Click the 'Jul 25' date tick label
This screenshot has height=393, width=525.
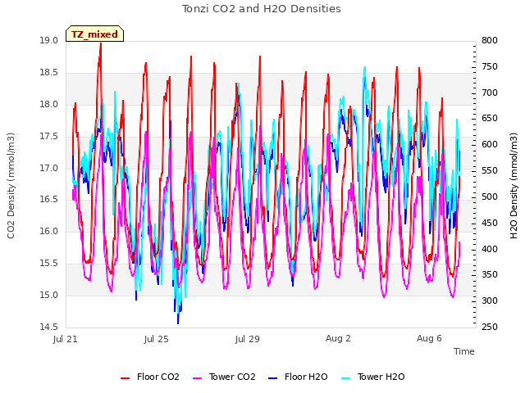tap(157, 339)
